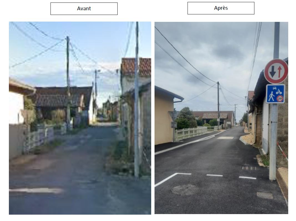Click the round manhole cover on road

pyautogui.click(x=185, y=189)
